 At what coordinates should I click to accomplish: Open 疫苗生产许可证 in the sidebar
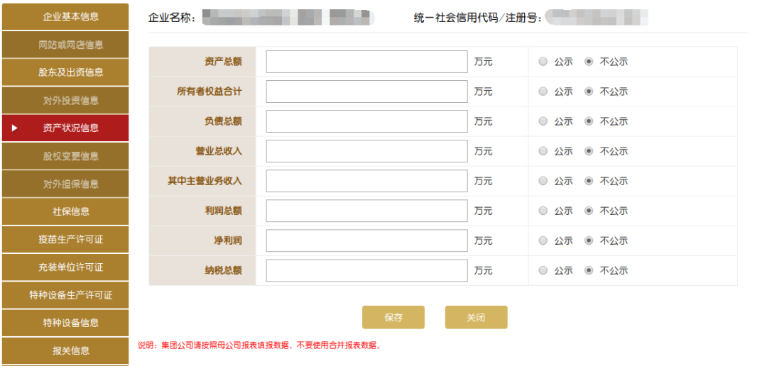[x=65, y=240]
